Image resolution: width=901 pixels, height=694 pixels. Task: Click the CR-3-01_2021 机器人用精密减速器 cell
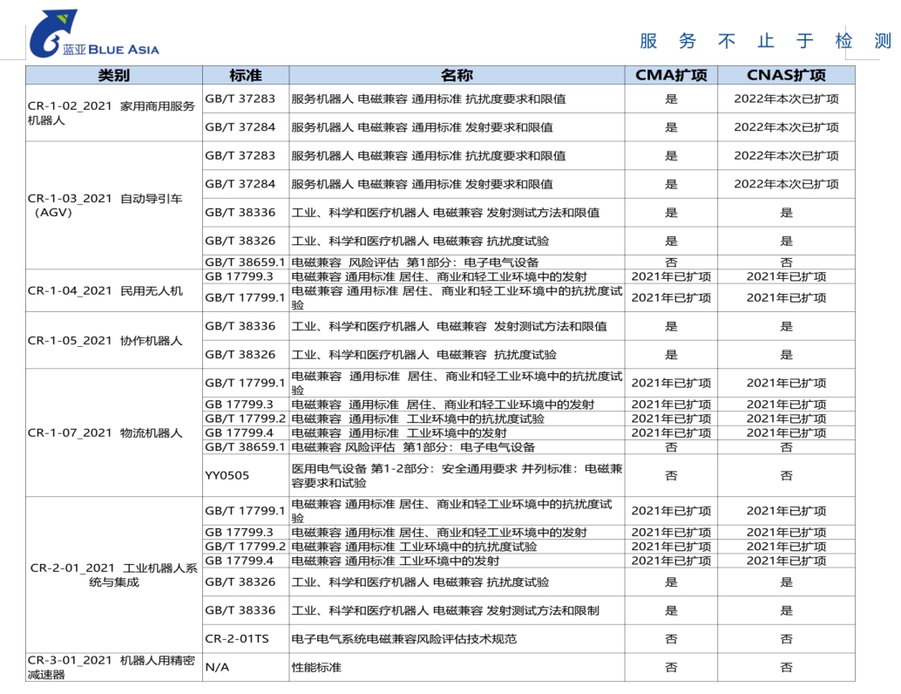(x=112, y=667)
